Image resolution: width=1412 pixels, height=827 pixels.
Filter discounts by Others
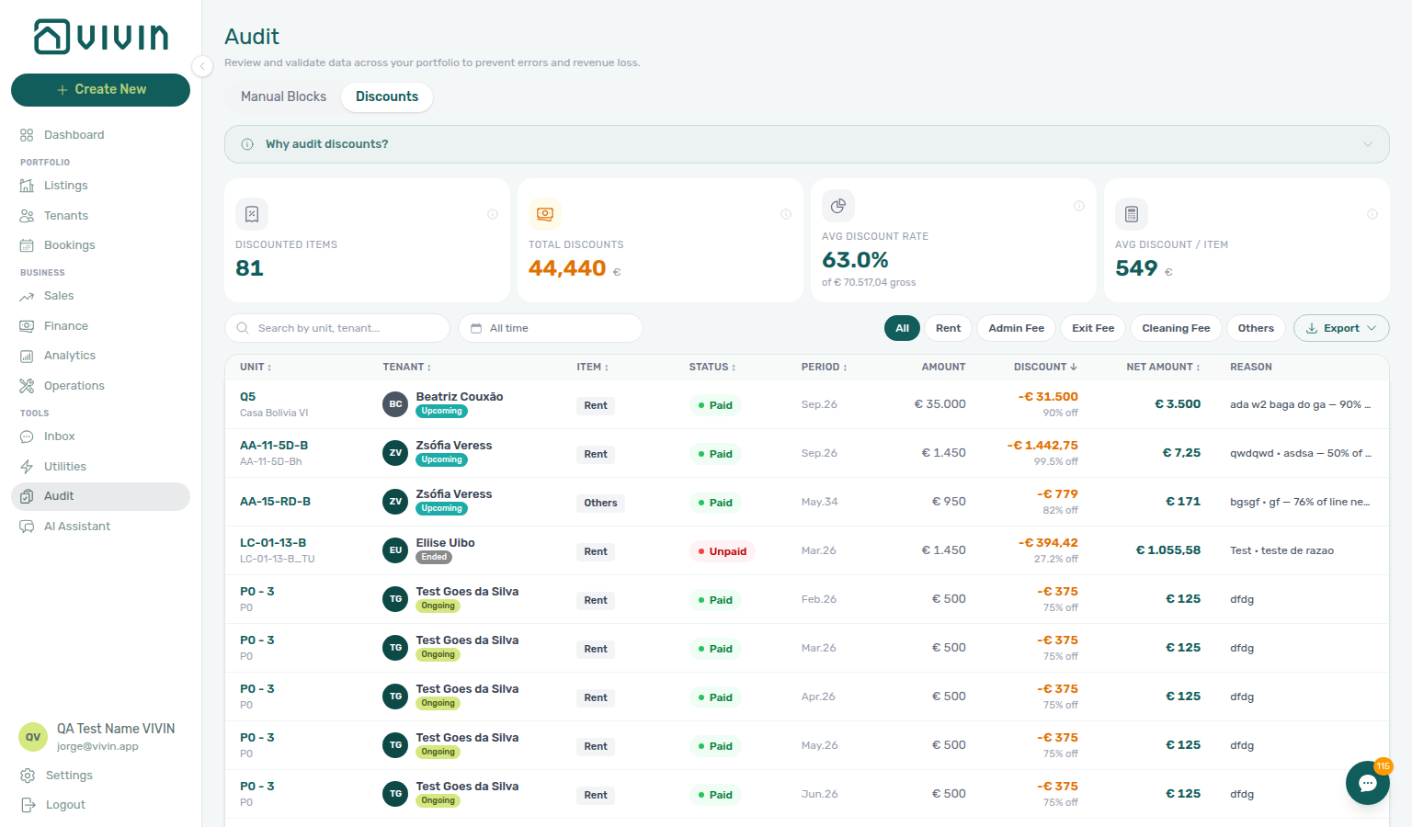click(x=1256, y=328)
